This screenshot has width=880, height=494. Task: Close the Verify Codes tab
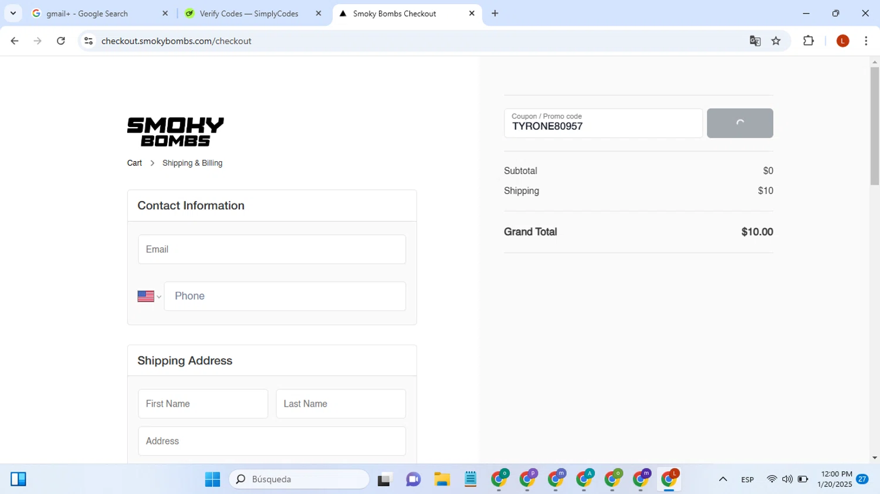click(x=319, y=13)
